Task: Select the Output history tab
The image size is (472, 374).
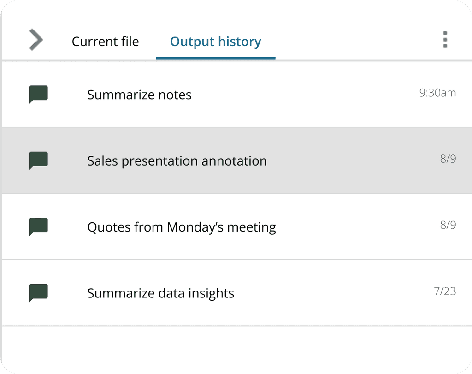Action: coord(215,42)
